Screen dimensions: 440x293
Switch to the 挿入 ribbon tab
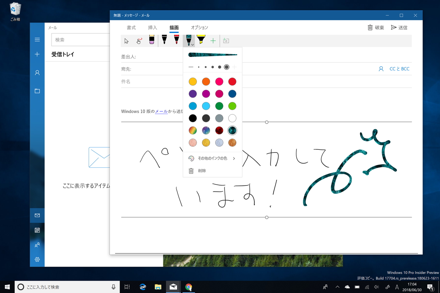(153, 27)
